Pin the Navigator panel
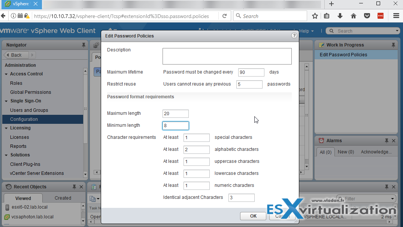 [84, 45]
